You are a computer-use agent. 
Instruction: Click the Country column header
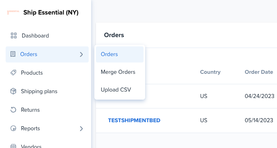click(x=210, y=72)
